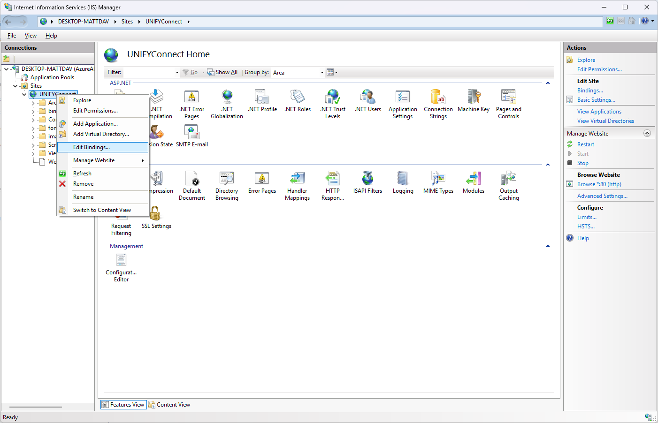Stop the website from Actions pane
This screenshot has width=658, height=423.
(583, 163)
